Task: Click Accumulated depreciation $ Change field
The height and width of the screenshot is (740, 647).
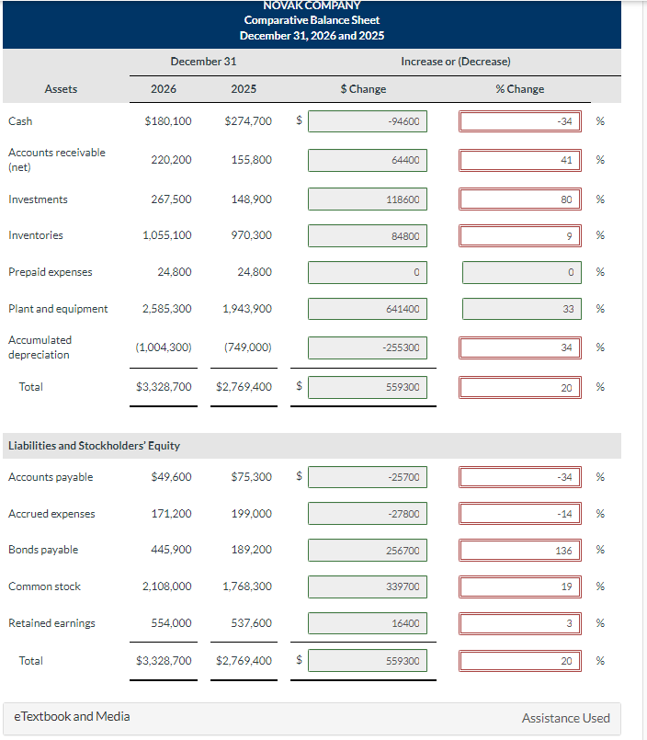Action: pos(367,347)
